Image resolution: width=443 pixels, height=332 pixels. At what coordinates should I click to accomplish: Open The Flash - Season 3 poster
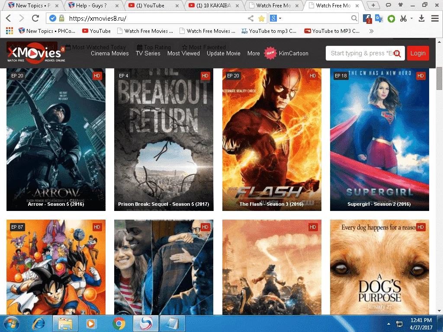click(x=272, y=140)
